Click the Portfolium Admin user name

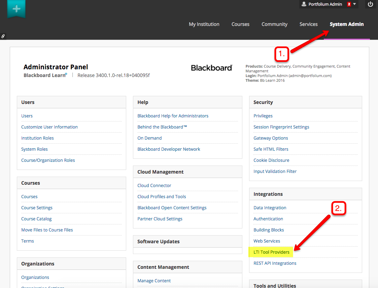point(325,4)
